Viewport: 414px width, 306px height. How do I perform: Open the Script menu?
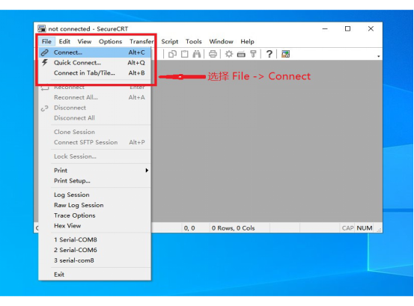pyautogui.click(x=170, y=41)
